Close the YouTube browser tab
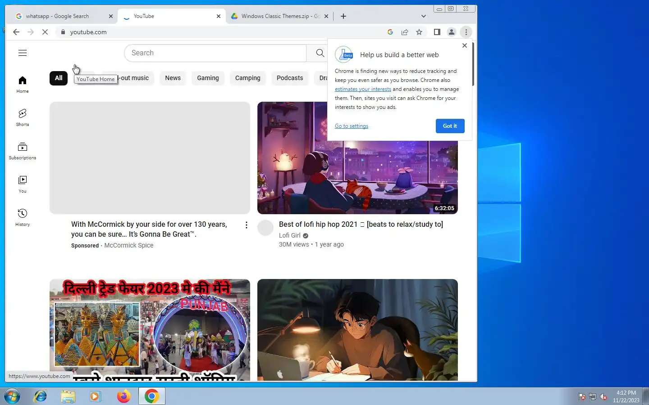649x405 pixels. pos(219,16)
